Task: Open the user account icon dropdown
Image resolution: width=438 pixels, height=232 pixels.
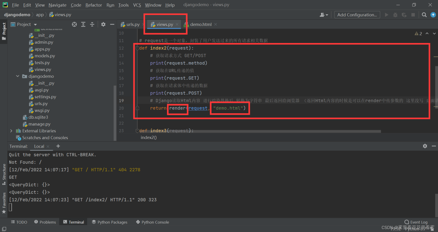Action: [x=324, y=15]
